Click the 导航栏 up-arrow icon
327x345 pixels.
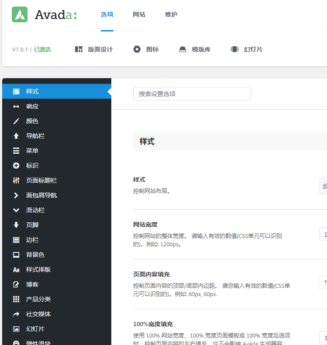pyautogui.click(x=16, y=136)
